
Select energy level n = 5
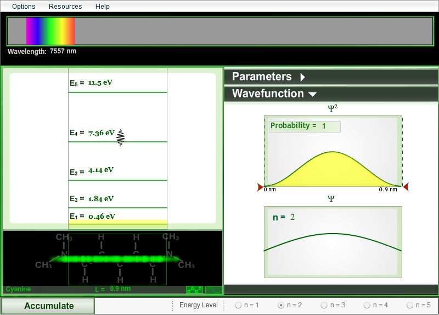[410, 305]
